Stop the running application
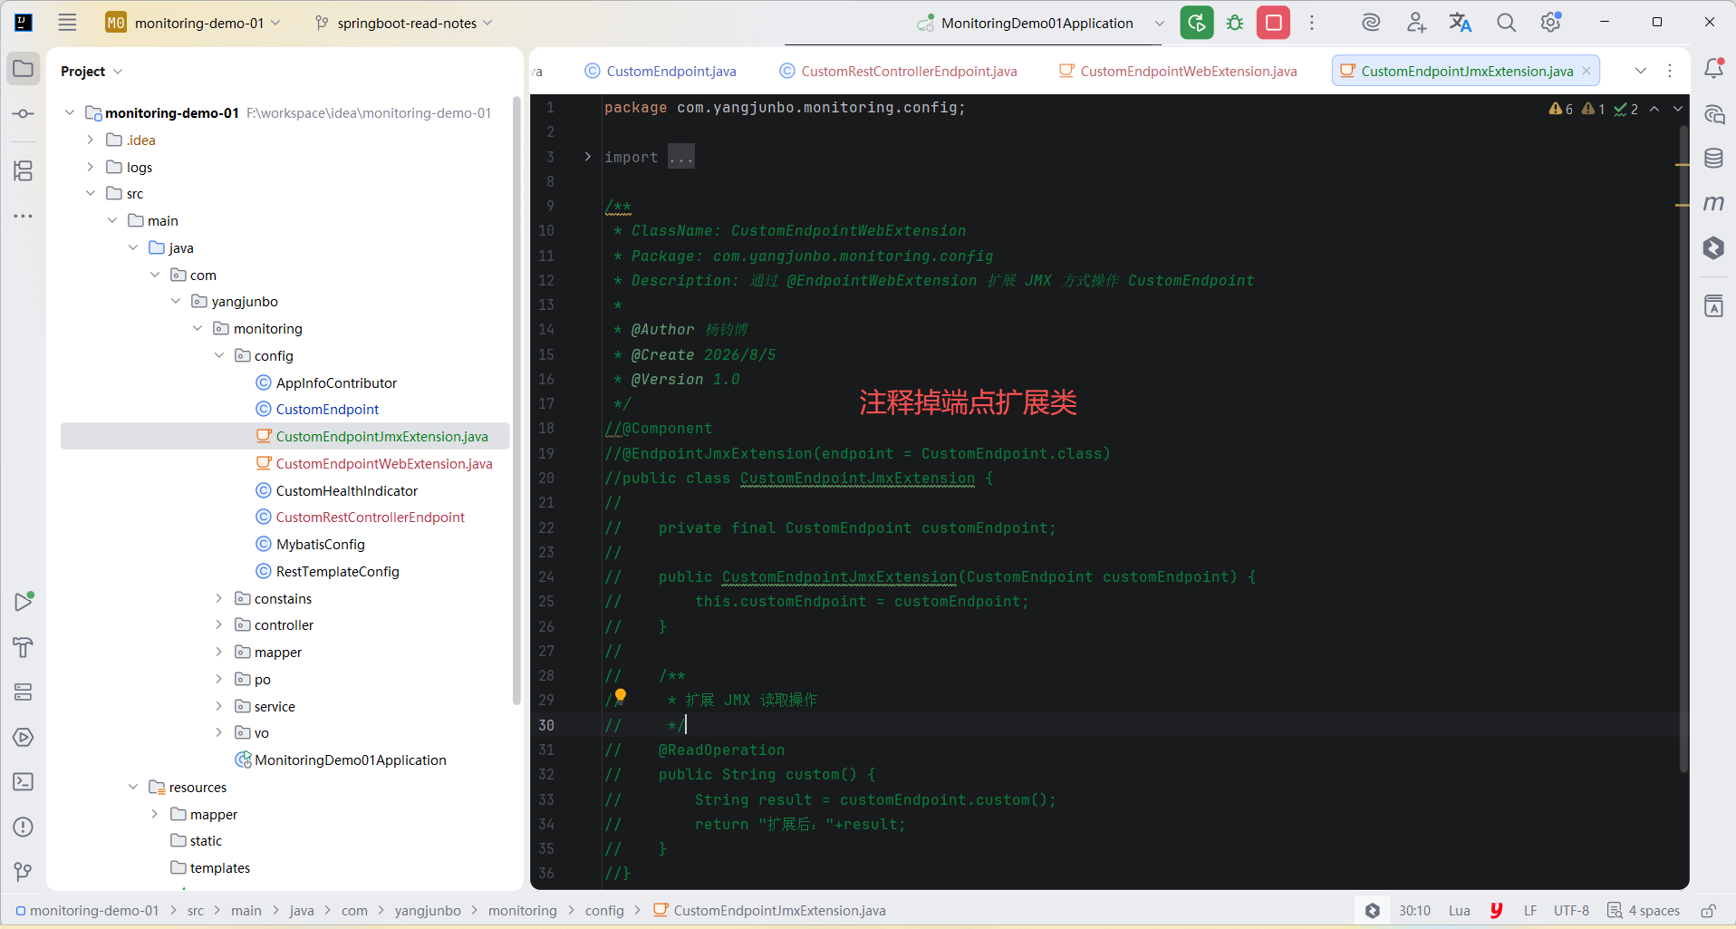Image resolution: width=1736 pixels, height=929 pixels. tap(1273, 23)
